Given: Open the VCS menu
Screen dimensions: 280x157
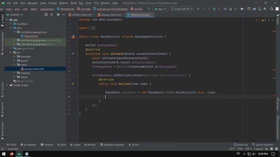Looking at the screenshot, I should tap(96, 3).
